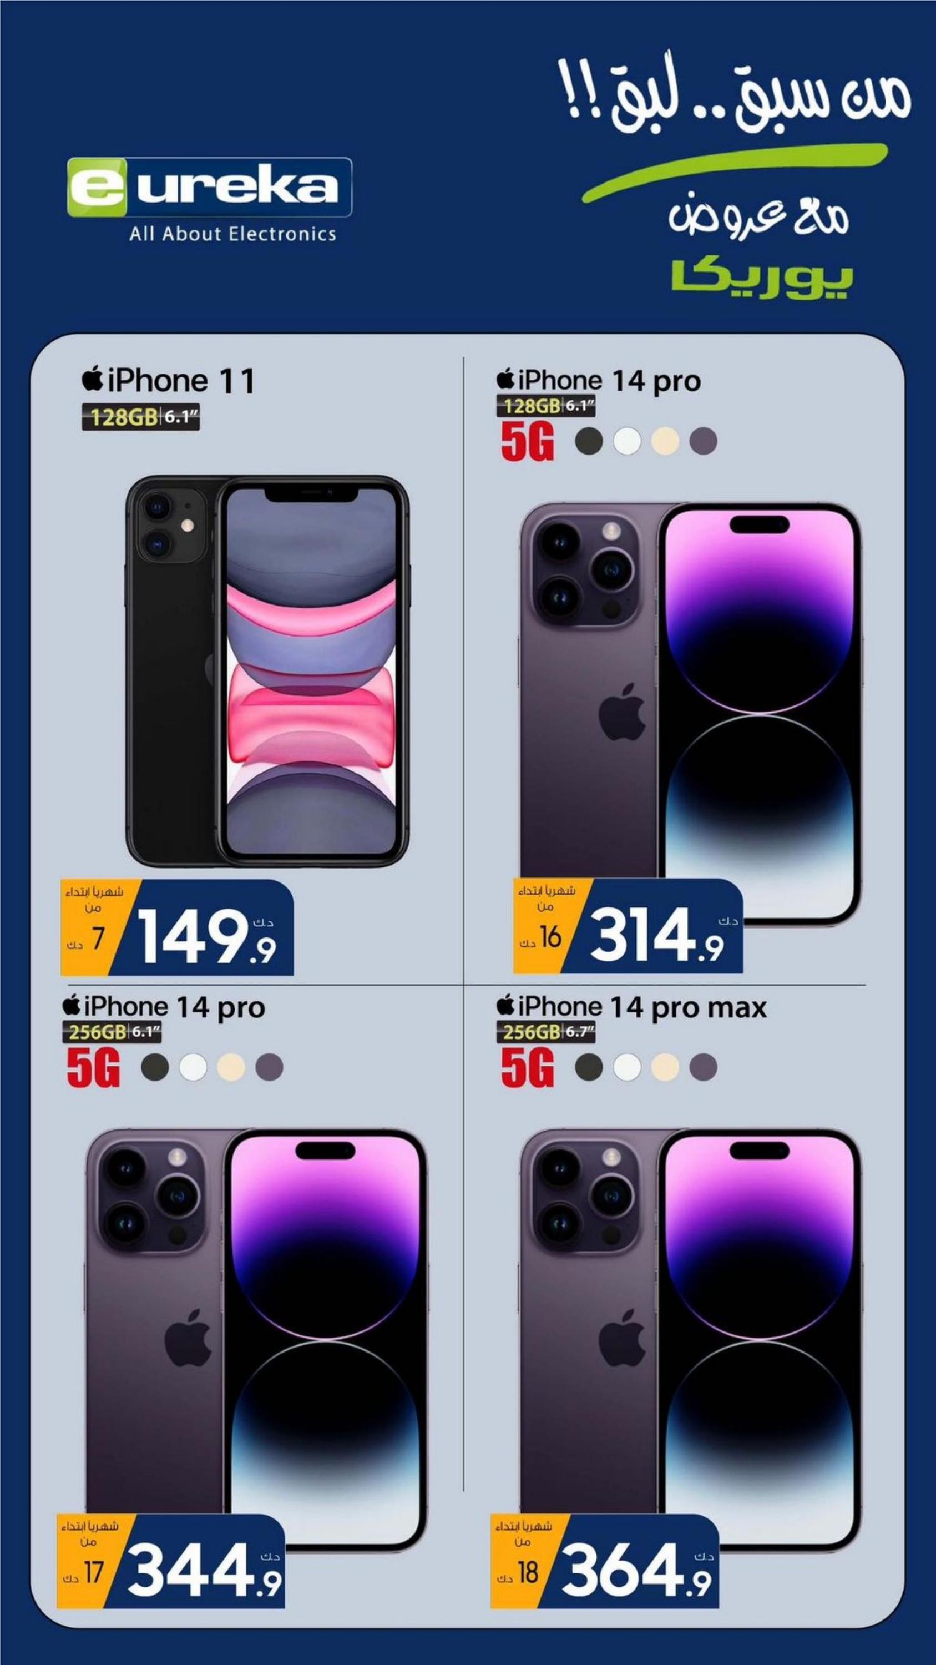Image resolution: width=936 pixels, height=1665 pixels.
Task: Select the purple color swatch for iPhone 14 pro max
Action: [703, 1068]
